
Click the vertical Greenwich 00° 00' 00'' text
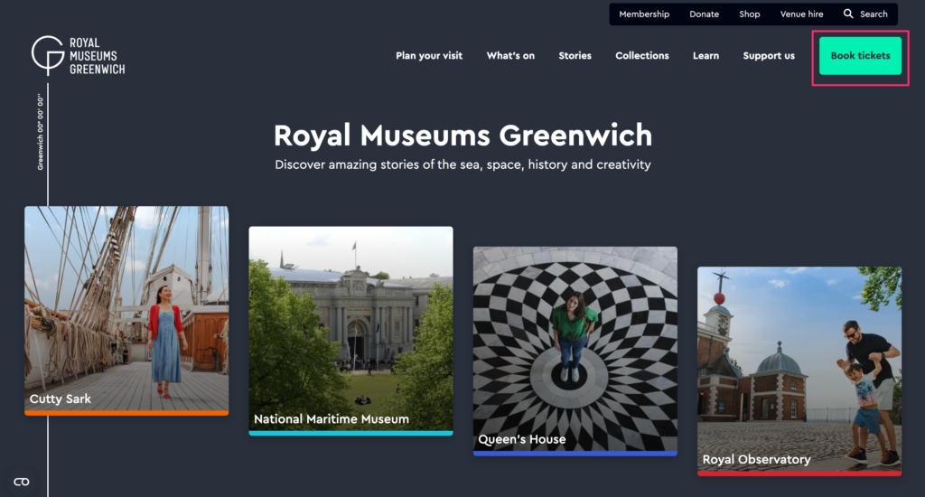40,132
